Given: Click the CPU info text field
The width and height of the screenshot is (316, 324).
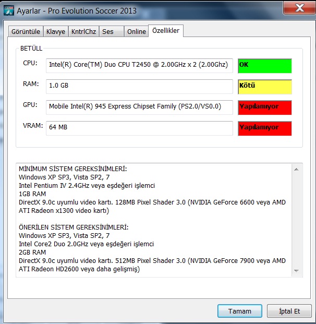Looking at the screenshot, I should click(139, 65).
